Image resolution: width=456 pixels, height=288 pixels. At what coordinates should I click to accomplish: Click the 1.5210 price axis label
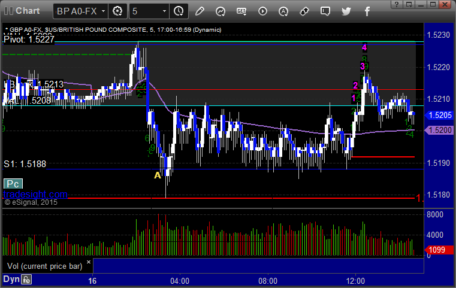[x=438, y=99]
